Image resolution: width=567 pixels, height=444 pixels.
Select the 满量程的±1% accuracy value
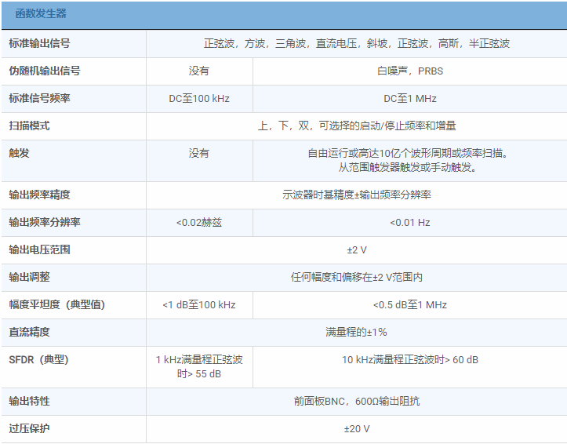click(x=356, y=332)
